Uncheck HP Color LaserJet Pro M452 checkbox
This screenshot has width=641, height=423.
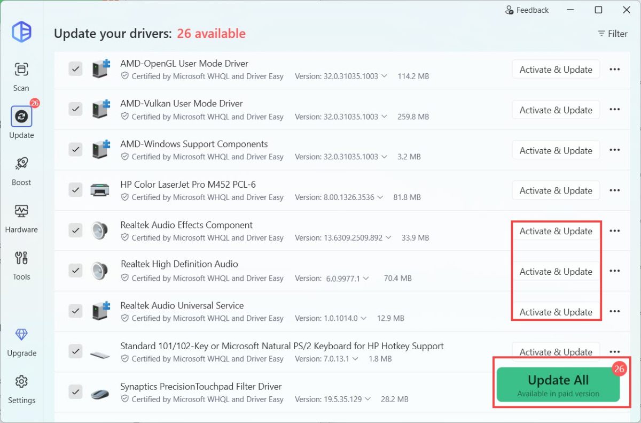pos(75,190)
